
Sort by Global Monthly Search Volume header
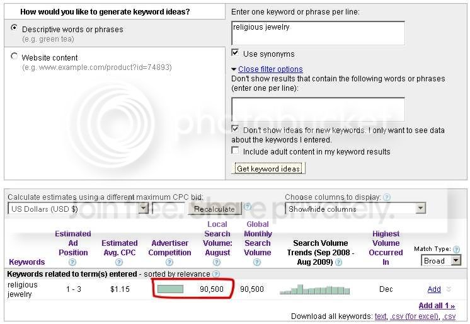[258, 238]
